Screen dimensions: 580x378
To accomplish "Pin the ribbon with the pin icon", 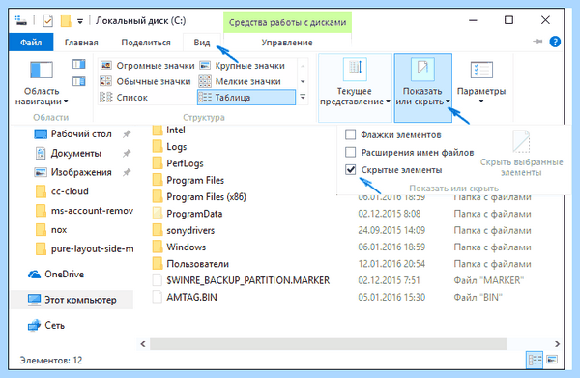I will coord(537,42).
